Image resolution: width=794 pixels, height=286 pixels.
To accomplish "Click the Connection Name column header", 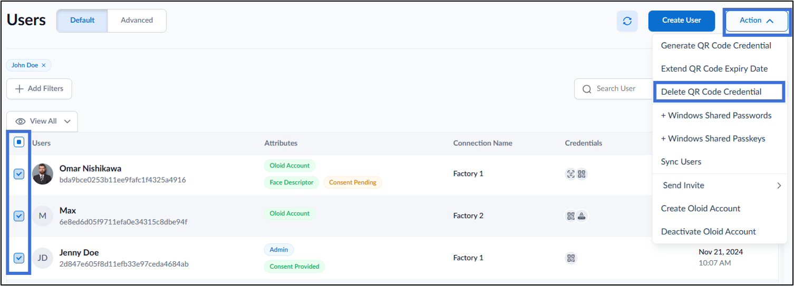I will click(x=483, y=143).
